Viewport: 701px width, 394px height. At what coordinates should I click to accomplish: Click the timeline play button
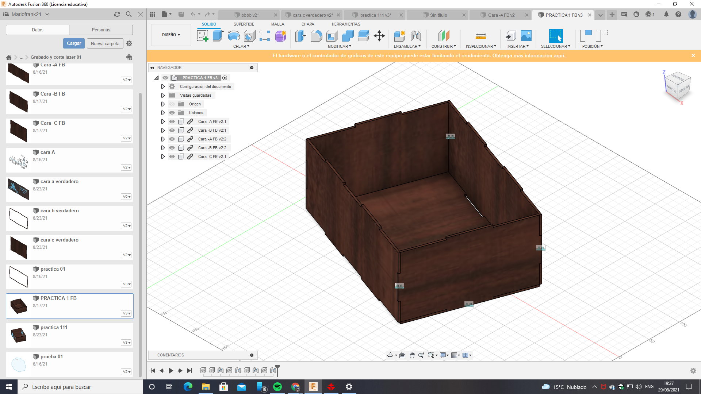pos(171,371)
